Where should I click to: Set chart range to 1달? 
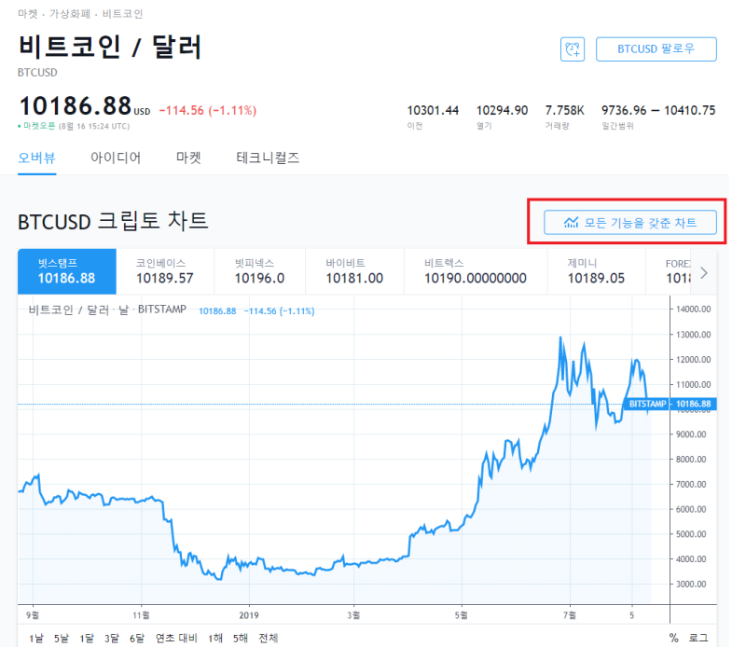[86, 638]
